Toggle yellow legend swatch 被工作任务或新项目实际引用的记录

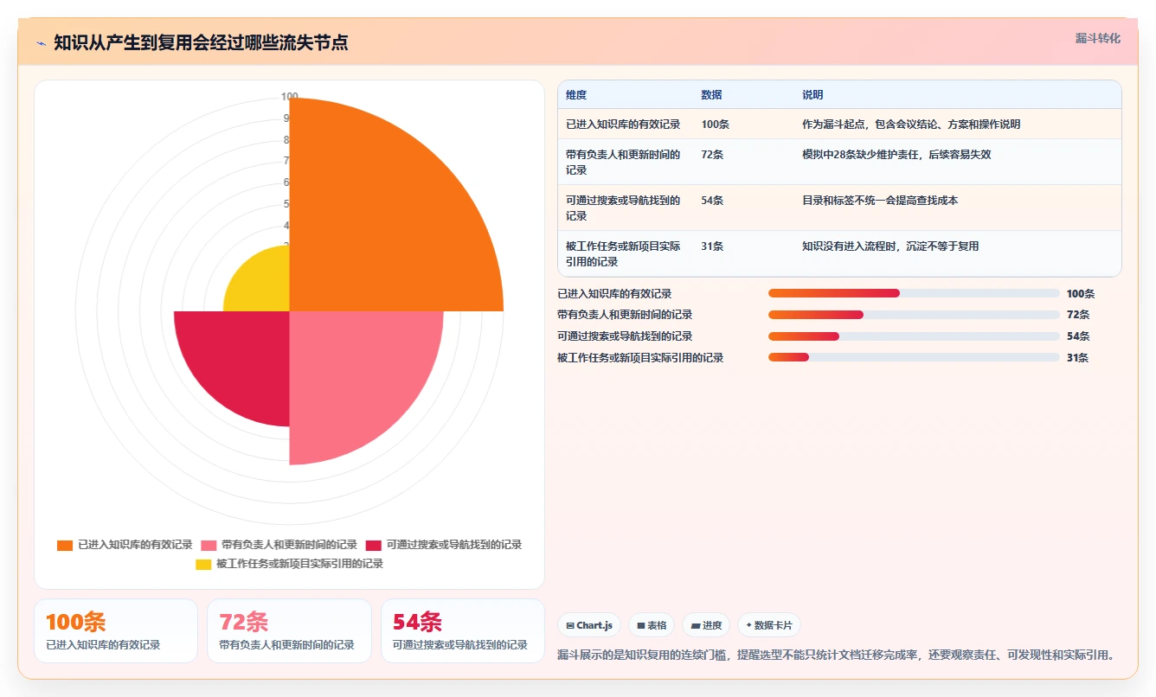coord(203,564)
